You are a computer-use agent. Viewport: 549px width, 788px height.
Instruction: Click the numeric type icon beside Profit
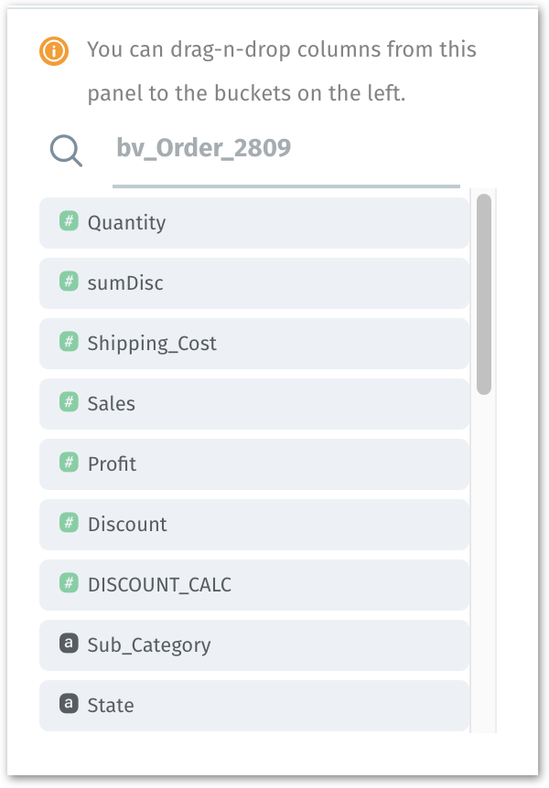[69, 463]
